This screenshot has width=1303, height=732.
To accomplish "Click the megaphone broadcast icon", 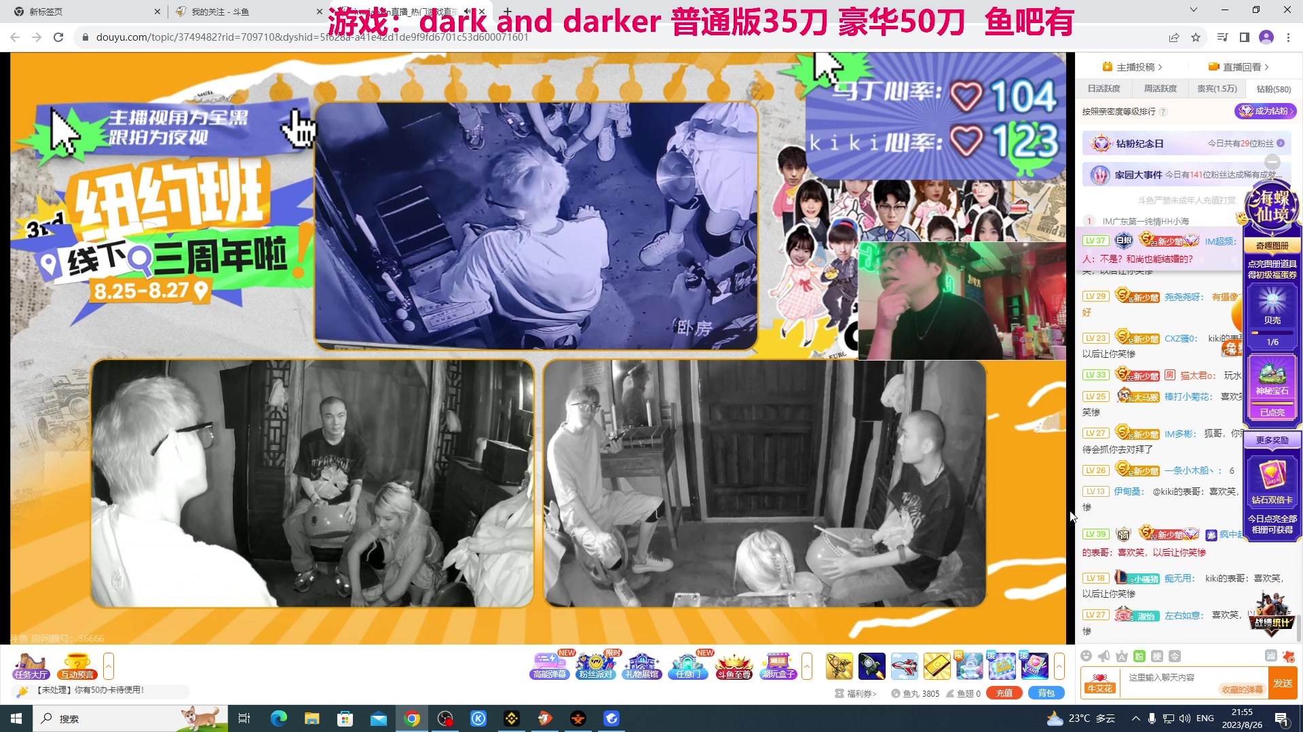I will [1104, 656].
